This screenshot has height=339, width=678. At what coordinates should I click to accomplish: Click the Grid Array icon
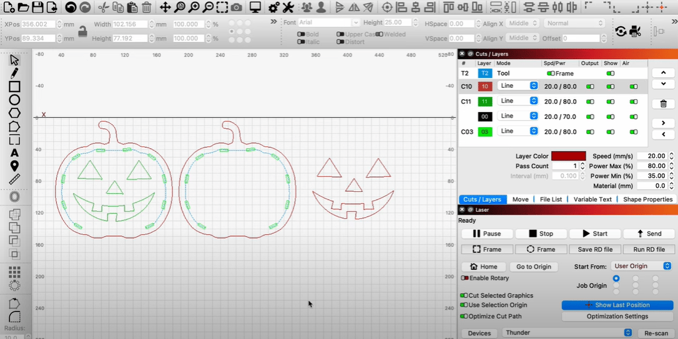coord(14,272)
